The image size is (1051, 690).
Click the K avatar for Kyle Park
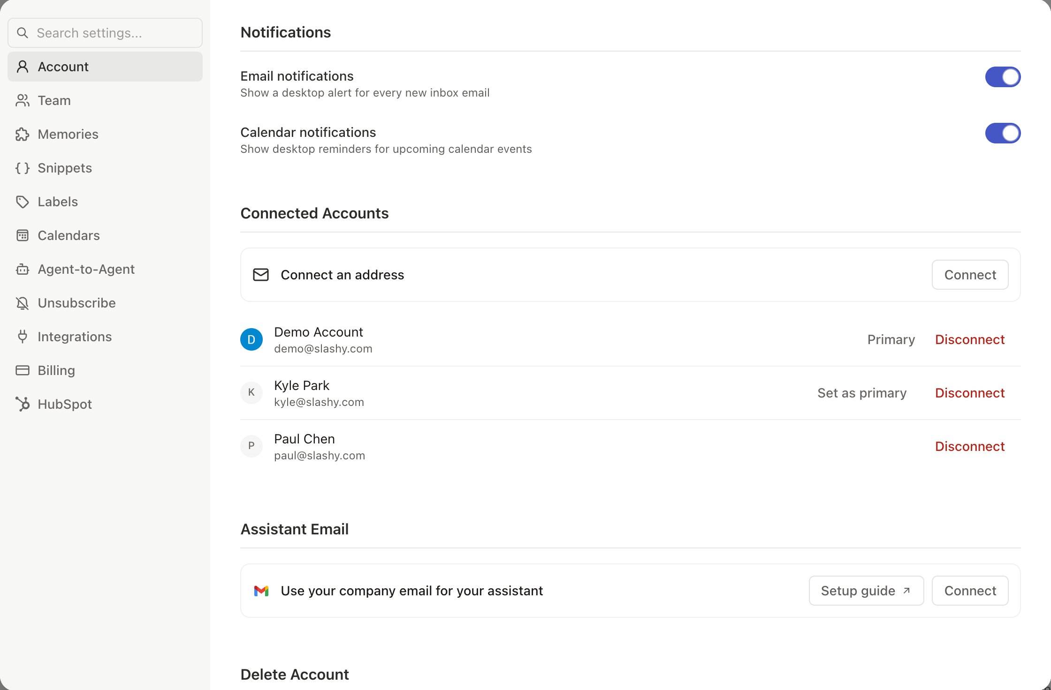251,393
